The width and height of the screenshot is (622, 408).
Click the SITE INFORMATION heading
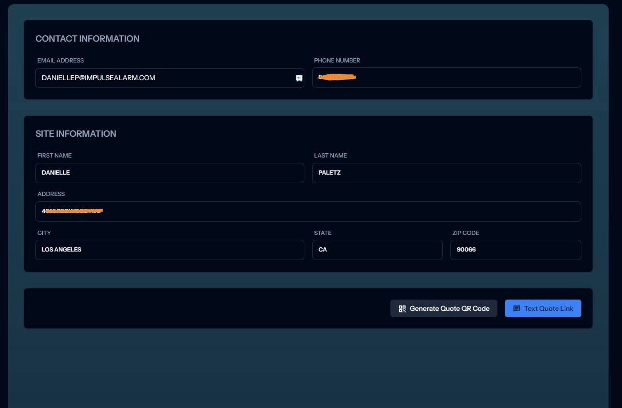coord(76,134)
